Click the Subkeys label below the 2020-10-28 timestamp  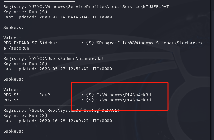click(x=13, y=131)
